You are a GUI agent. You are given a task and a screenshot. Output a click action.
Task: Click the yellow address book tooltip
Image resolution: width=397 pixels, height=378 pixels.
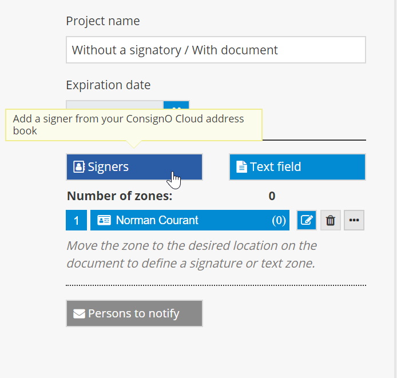coord(133,125)
